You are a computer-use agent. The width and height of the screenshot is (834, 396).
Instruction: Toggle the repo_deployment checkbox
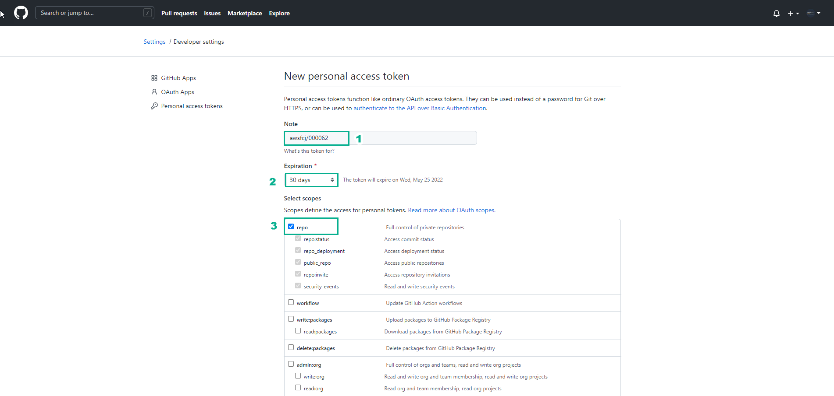[x=298, y=250]
